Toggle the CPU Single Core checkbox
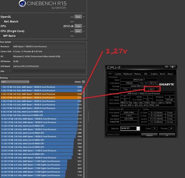This screenshot has height=178, width=185. point(84,31)
